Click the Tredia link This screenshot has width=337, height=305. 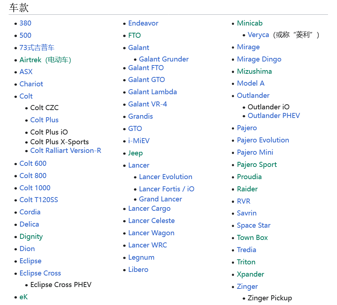tap(247, 250)
